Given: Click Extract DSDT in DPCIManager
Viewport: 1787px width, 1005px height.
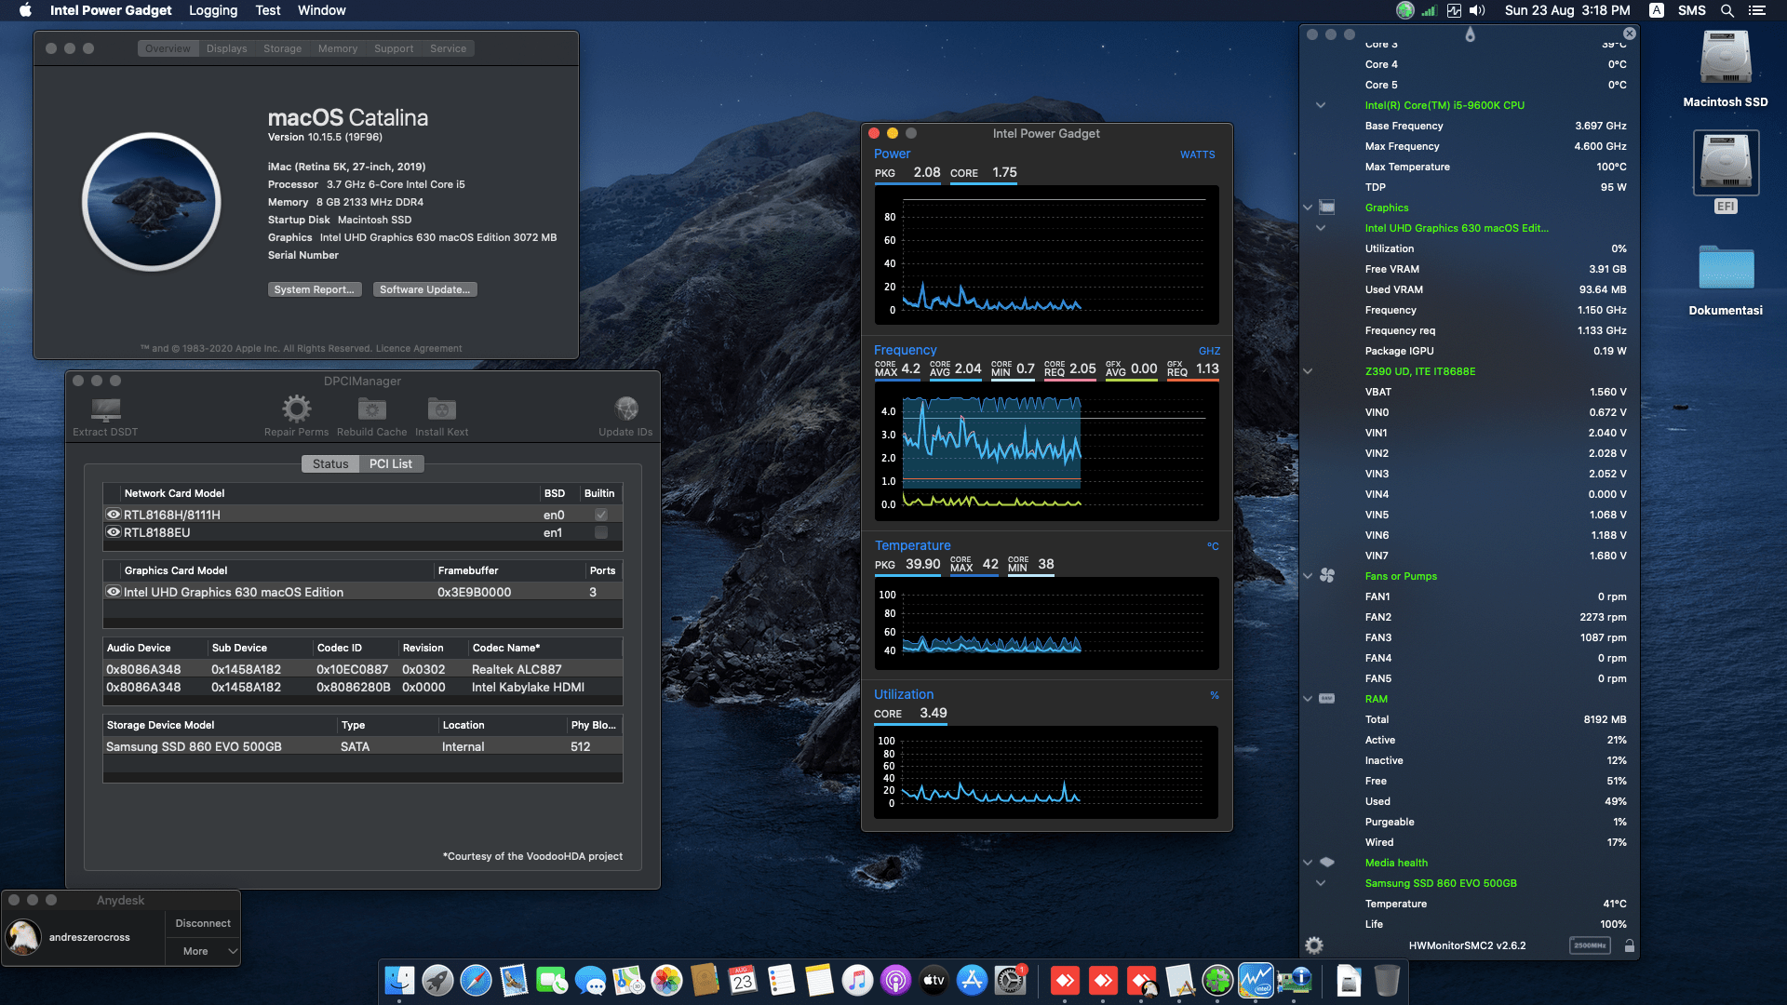Looking at the screenshot, I should [105, 412].
